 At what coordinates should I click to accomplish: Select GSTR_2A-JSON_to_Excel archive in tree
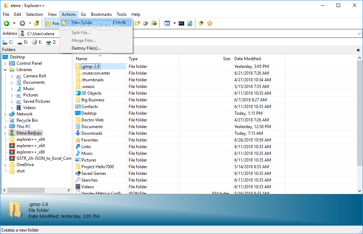click(x=44, y=158)
